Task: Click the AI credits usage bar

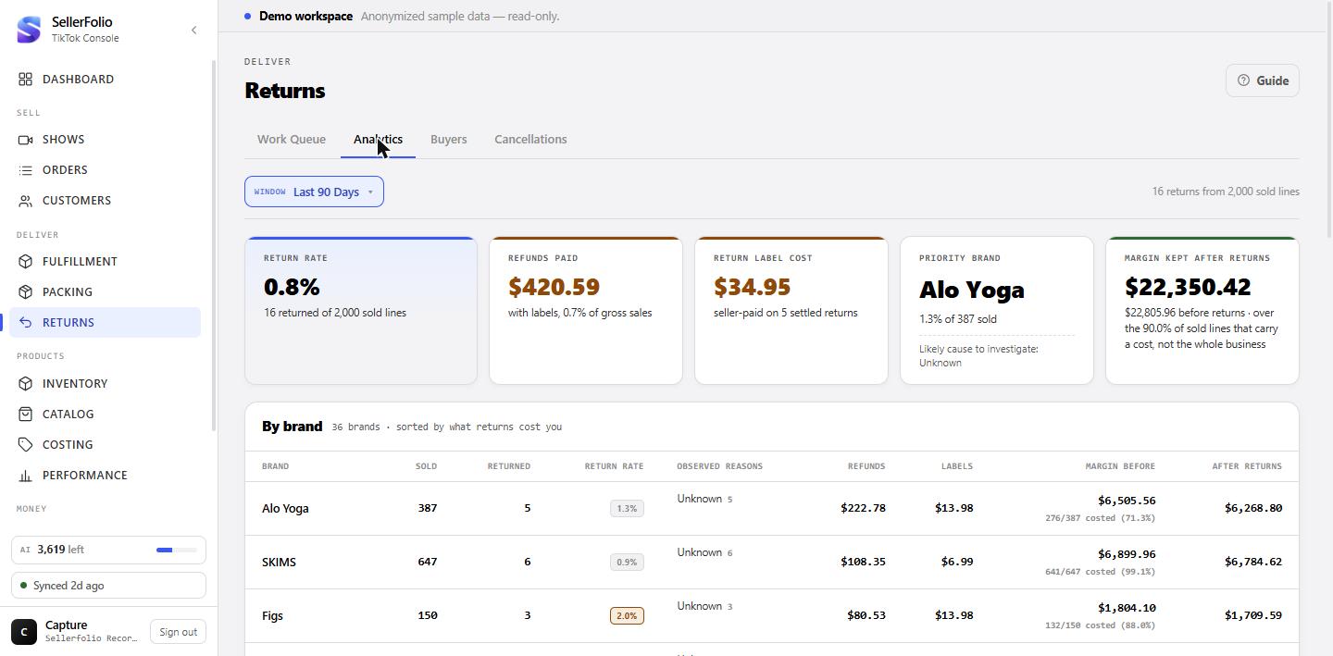Action: pyautogui.click(x=177, y=550)
